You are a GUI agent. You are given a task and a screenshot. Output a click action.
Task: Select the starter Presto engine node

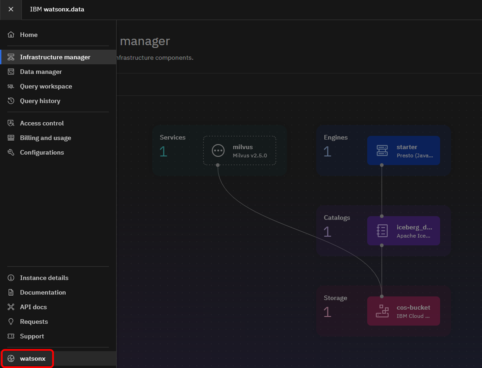(403, 151)
